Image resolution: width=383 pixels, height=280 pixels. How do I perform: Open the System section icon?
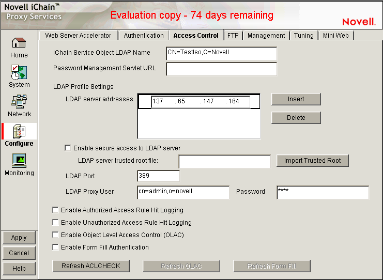click(19, 72)
